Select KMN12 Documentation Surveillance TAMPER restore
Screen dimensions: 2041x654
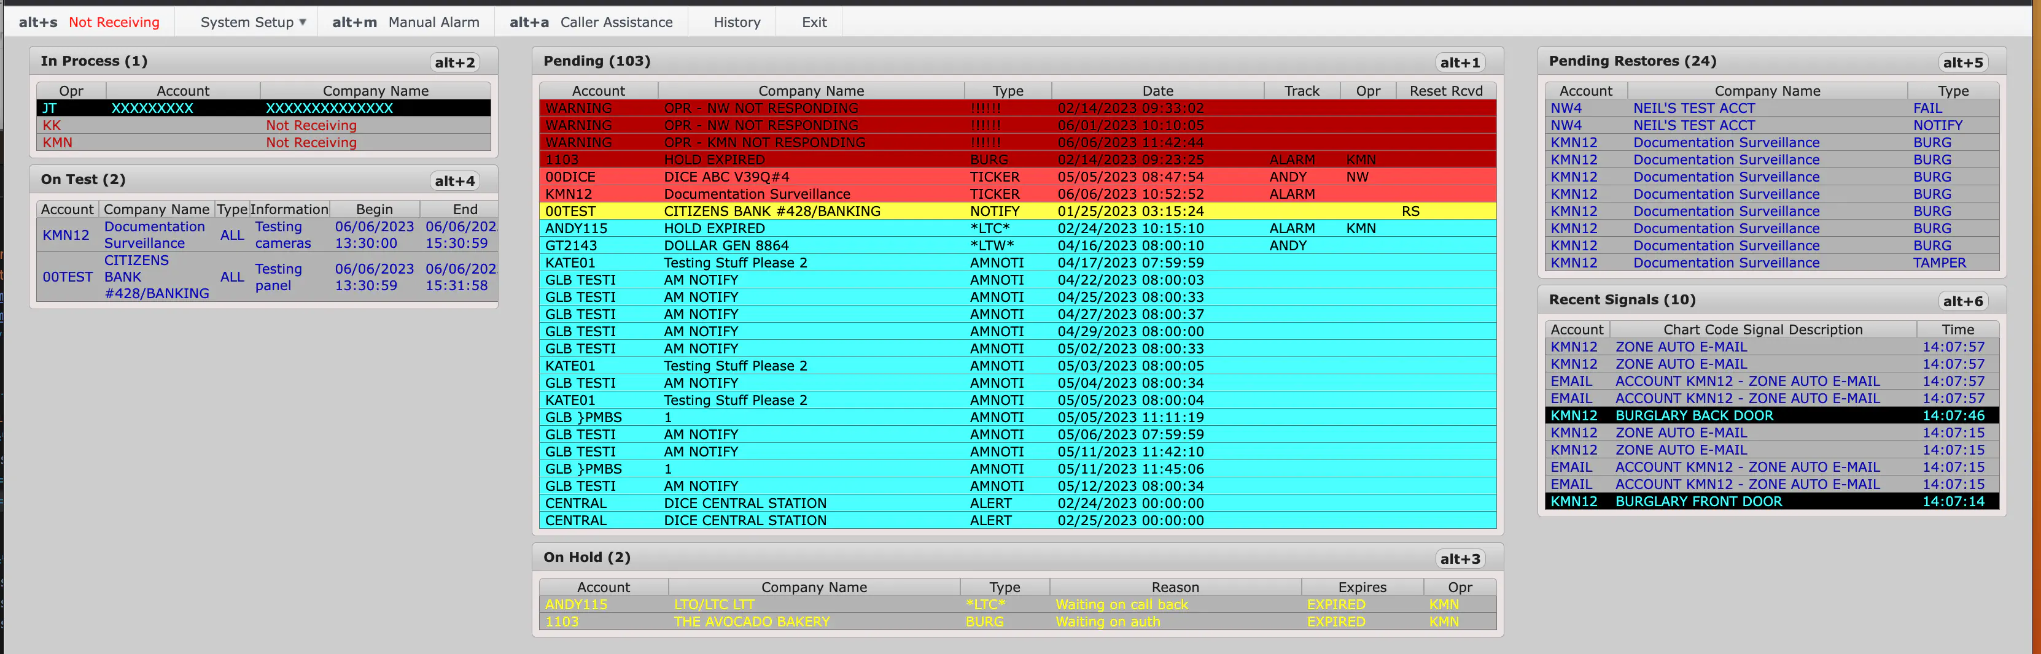tap(1771, 263)
